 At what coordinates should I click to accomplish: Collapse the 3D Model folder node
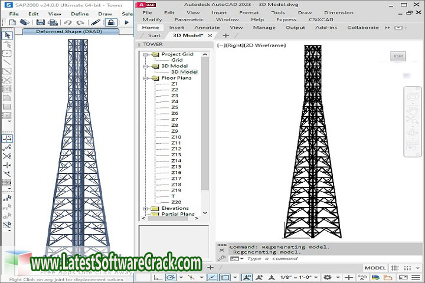[x=146, y=67]
